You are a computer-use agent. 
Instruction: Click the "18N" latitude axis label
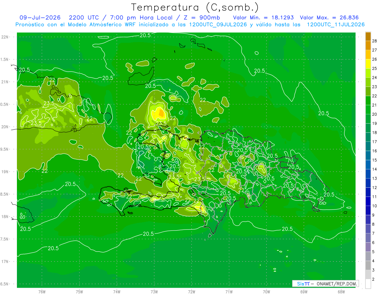(x=5, y=216)
